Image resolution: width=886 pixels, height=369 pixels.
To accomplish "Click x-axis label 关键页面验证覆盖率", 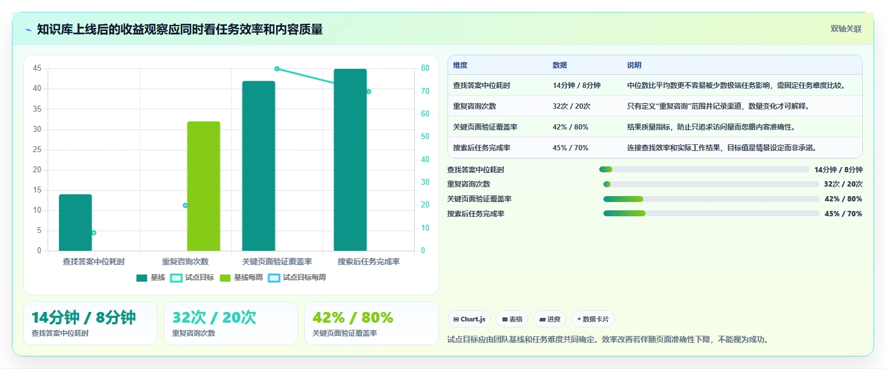I will [x=277, y=261].
